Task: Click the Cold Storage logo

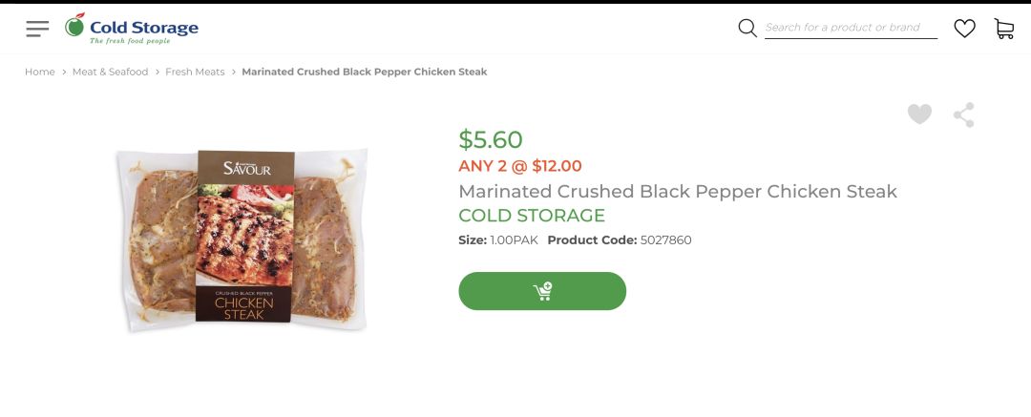Action: click(x=132, y=29)
